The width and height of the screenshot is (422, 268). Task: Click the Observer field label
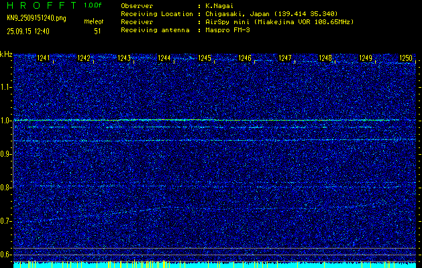point(137,6)
